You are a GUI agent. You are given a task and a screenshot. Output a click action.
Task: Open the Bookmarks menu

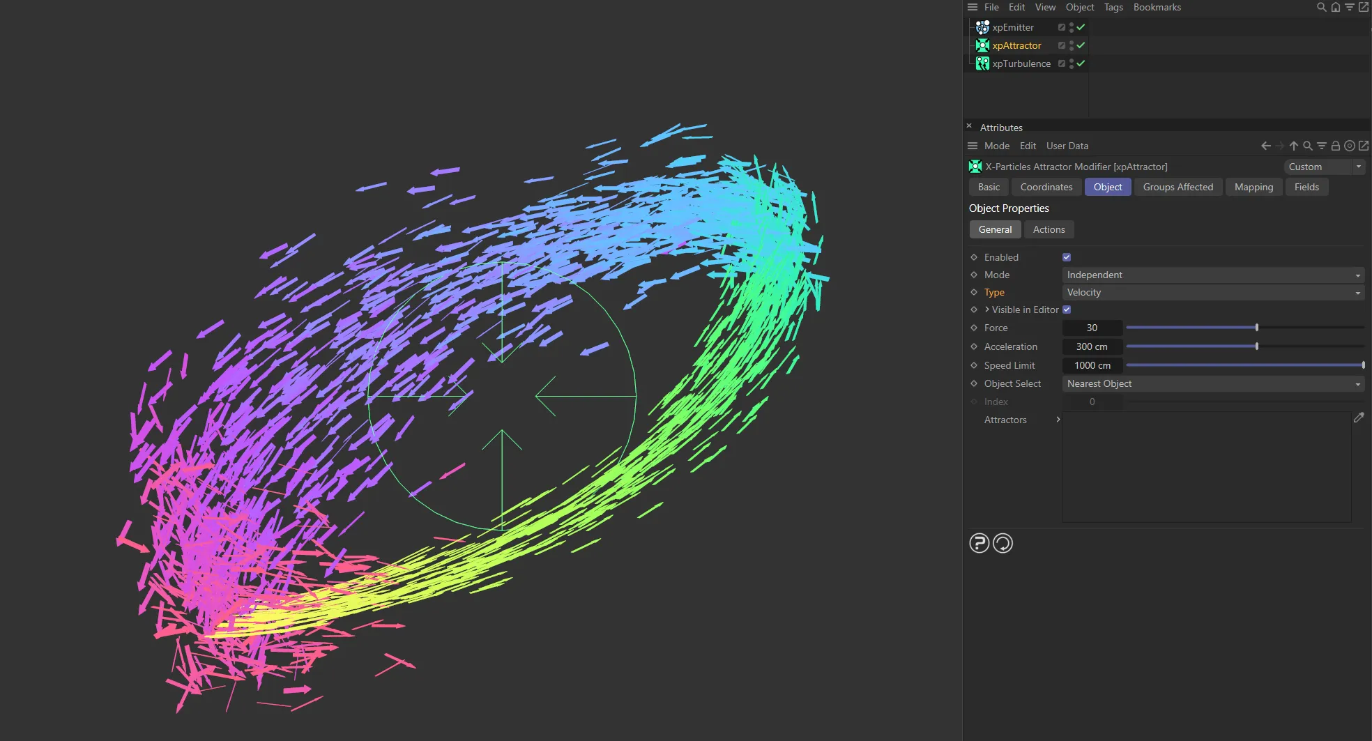pos(1157,7)
